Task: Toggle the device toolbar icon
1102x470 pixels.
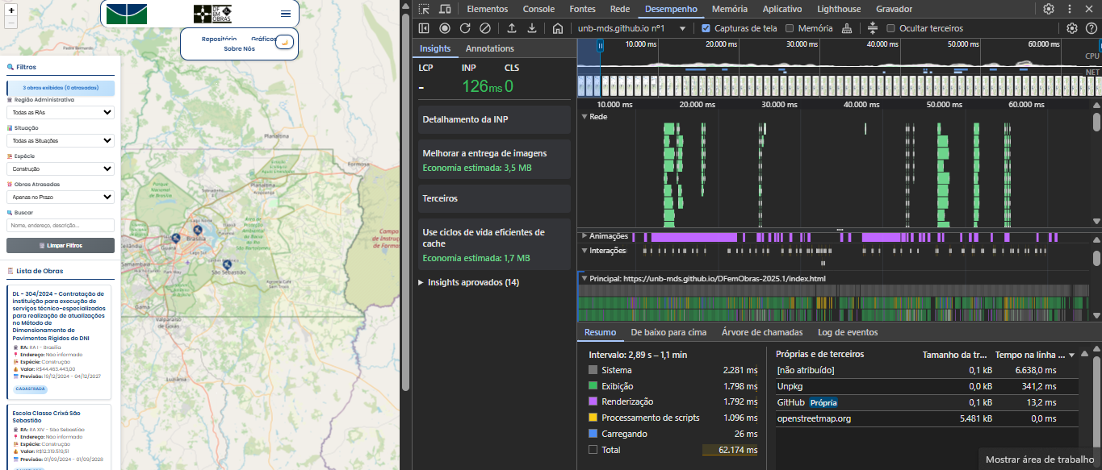Action: (445, 9)
